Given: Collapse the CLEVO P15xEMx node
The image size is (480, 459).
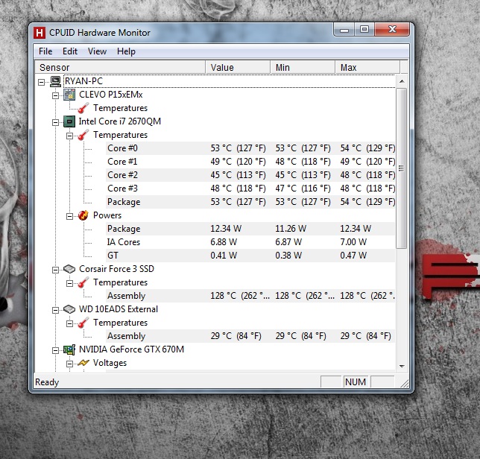Looking at the screenshot, I should (x=55, y=95).
